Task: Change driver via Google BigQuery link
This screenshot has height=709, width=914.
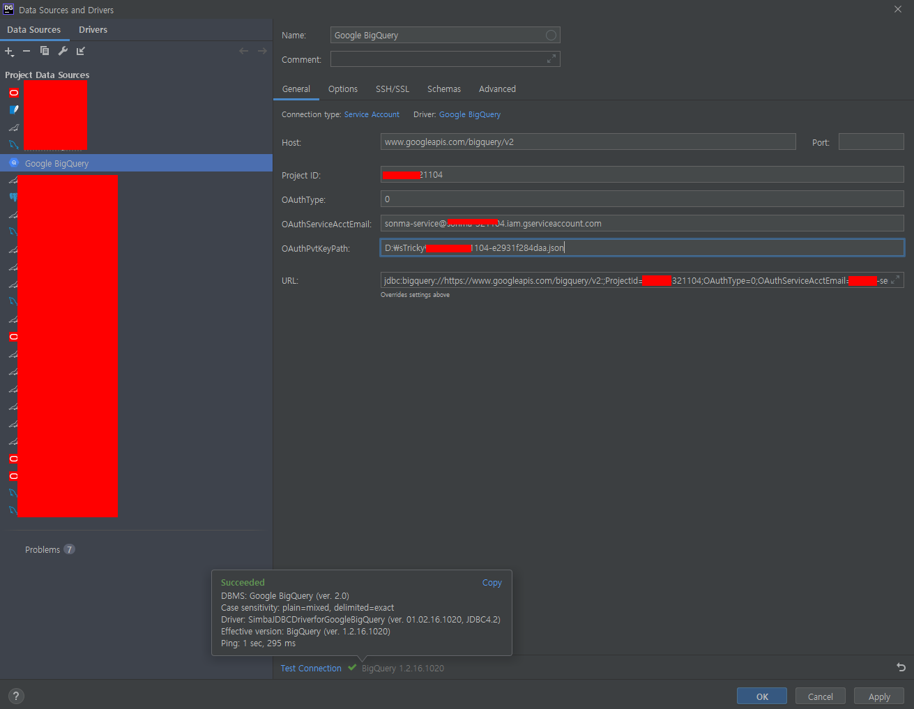Action: [x=470, y=114]
